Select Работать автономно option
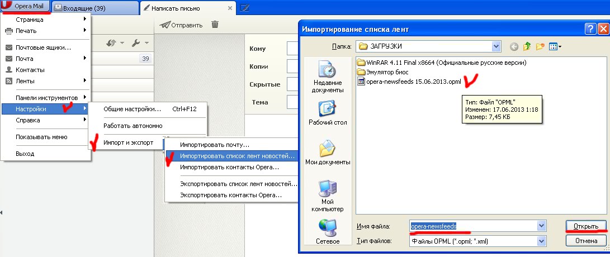This screenshot has width=610, height=257. [x=148, y=126]
